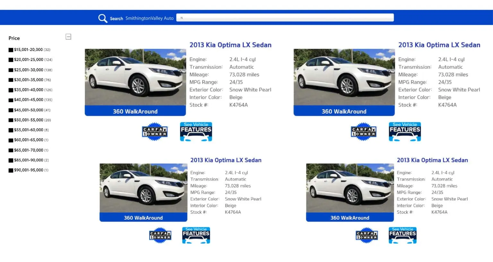
Task: Open the top-left 2013 Kia Optima LX Sedan listing
Action: (230, 45)
